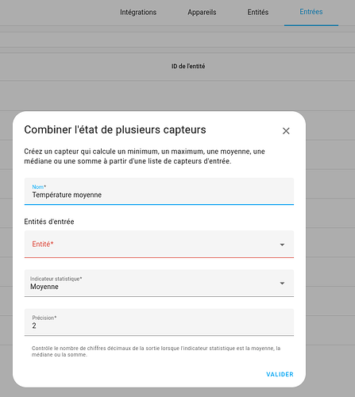The height and width of the screenshot is (397, 355).
Task: Click the Température moyenne name text
Action: click(x=67, y=195)
